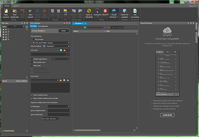Click the square toggle icon beside File view filter

[x=27, y=27]
